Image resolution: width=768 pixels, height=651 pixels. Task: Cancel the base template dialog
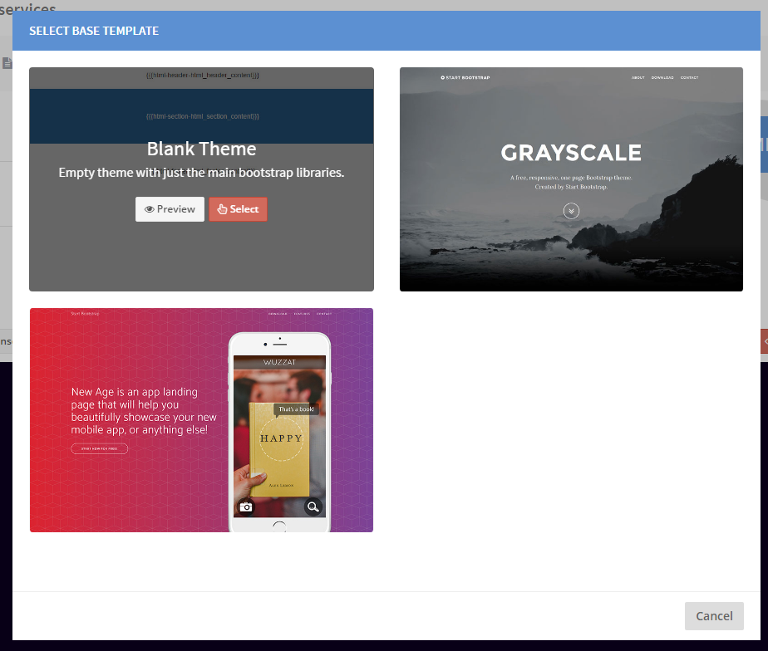click(714, 616)
